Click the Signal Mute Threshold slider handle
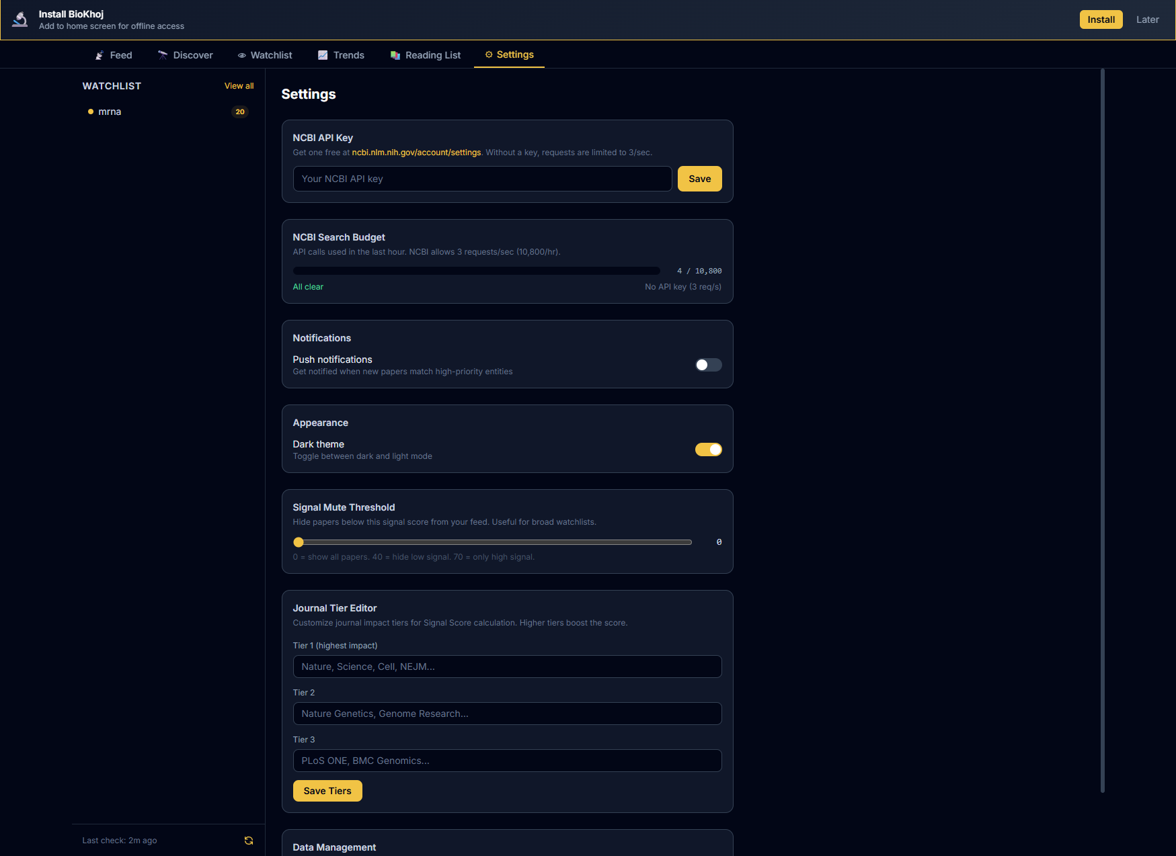Image resolution: width=1176 pixels, height=856 pixels. click(x=299, y=542)
